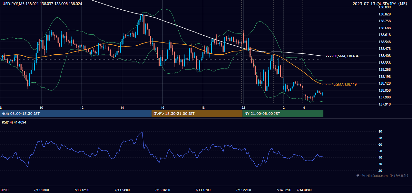Click the data source HistData.com credit text
The width and height of the screenshot is (412, 193).
(382, 176)
